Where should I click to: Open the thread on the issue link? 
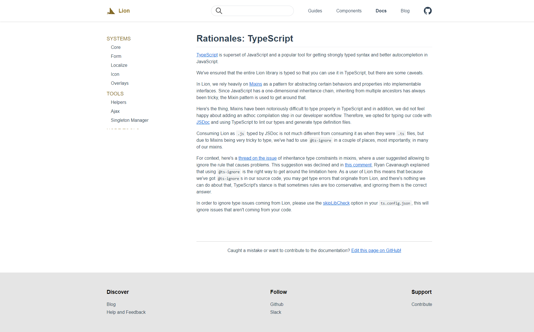coord(257,158)
